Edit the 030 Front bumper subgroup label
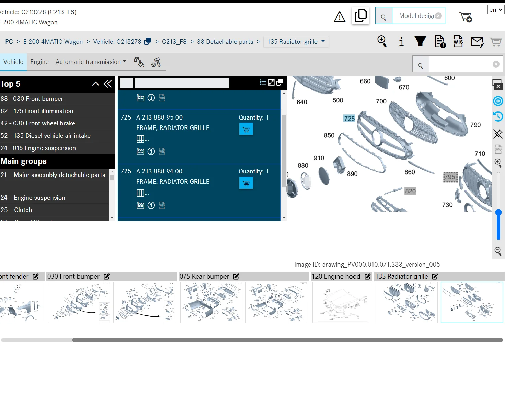This screenshot has width=505, height=415. pos(107,277)
